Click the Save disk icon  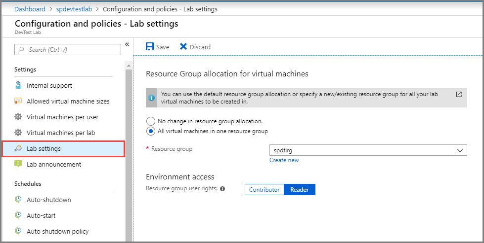point(150,47)
